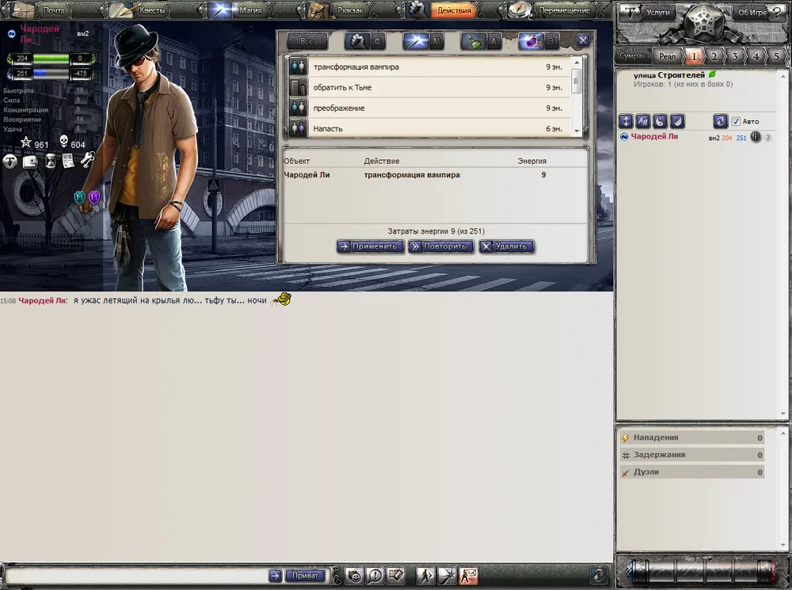
Task: Click the action list scrollbar thumb
Action: pos(577,82)
